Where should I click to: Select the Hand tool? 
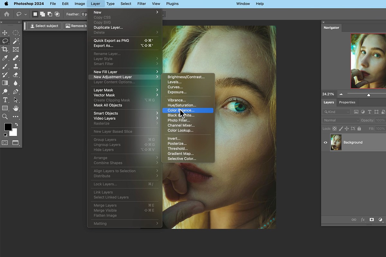15,108
